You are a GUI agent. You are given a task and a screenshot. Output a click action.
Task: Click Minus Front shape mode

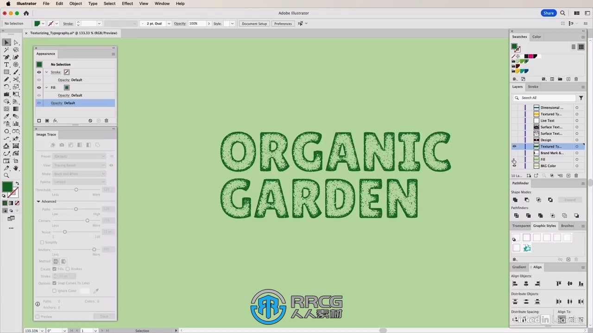527,200
